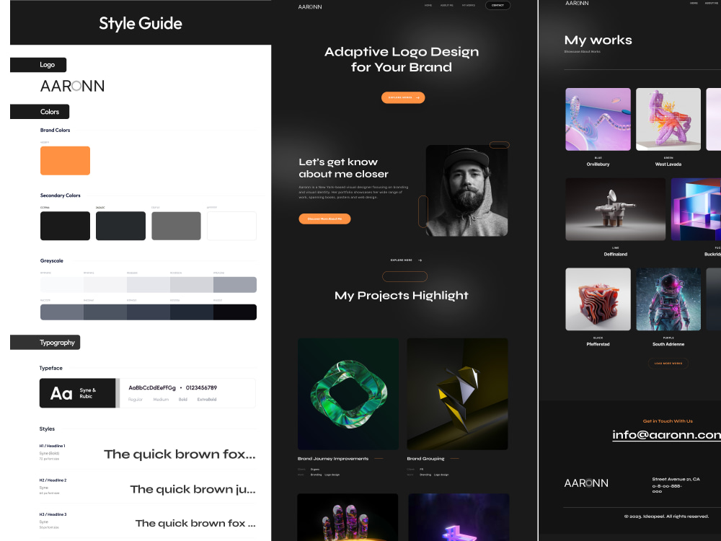Click the AARONN logo atop the My works page
The width and height of the screenshot is (721, 541).
(577, 3)
